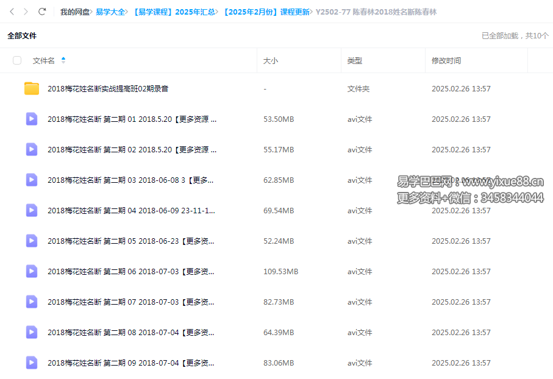Click the video icon of 第二期 05 file
The width and height of the screenshot is (553, 379).
pyautogui.click(x=31, y=241)
